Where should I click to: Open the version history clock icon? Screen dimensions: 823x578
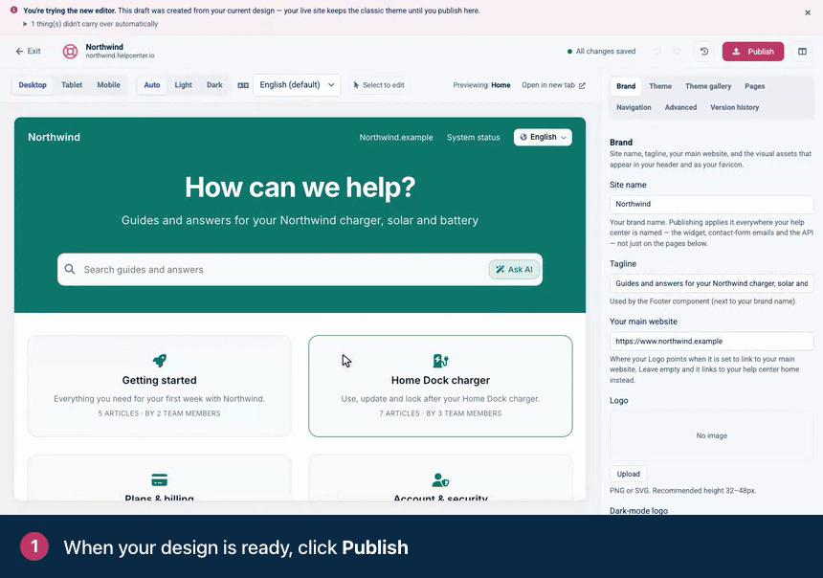(x=704, y=51)
